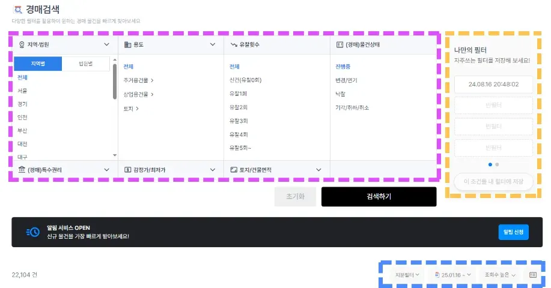Expand the 주거용건물 category arrow

(152, 80)
